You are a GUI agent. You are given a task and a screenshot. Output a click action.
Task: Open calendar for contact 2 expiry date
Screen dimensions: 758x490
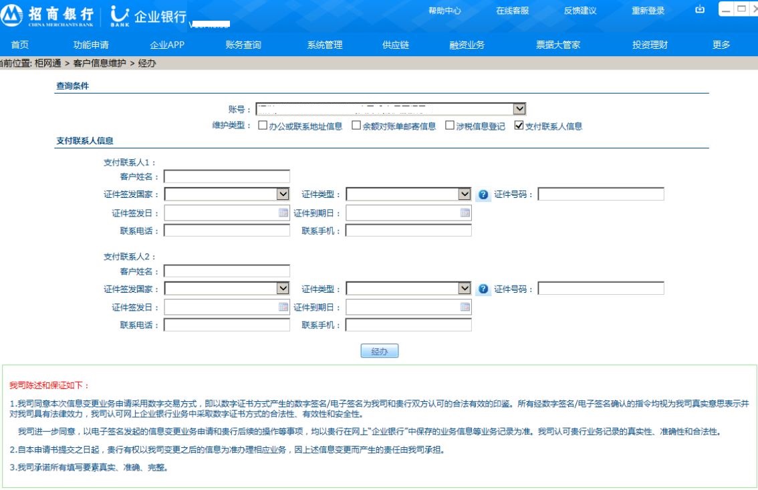tap(465, 308)
